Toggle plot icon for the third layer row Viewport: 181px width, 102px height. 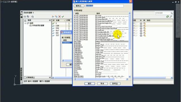(141, 28)
